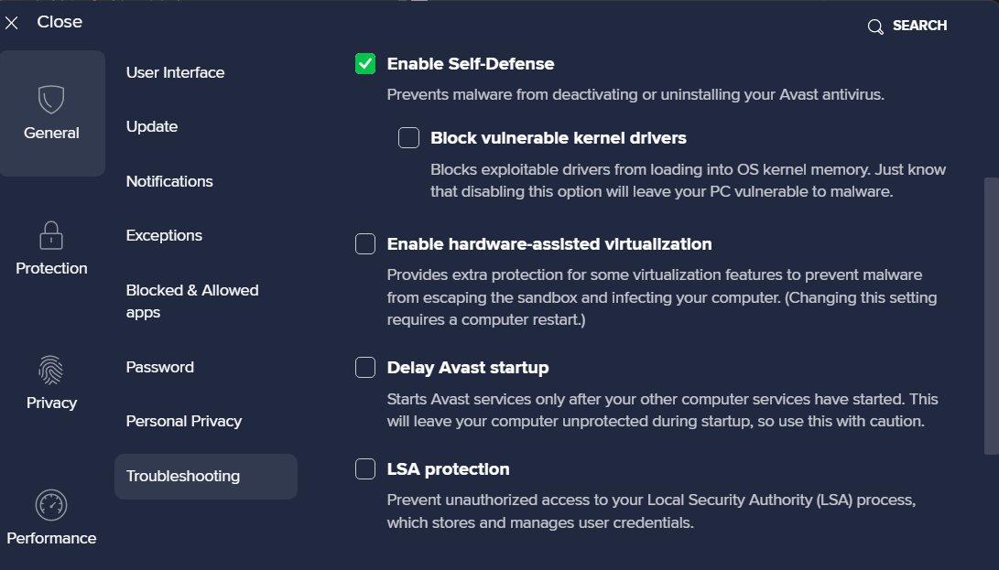
Task: Select Notifications in the settings list
Action: (169, 181)
